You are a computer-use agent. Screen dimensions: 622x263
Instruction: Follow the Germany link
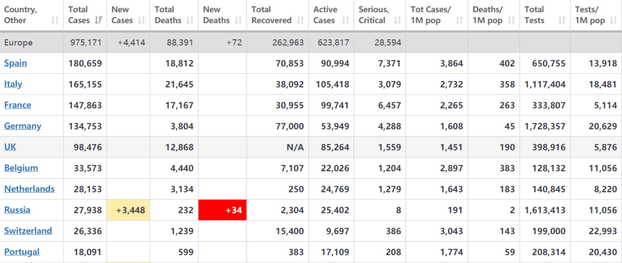(x=22, y=126)
